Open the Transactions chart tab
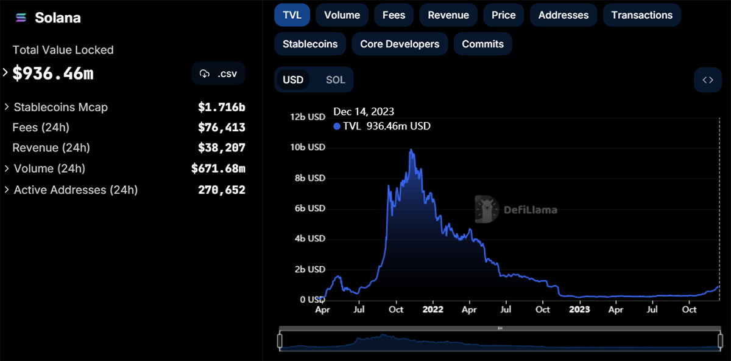Viewport: 731px width, 361px height. click(642, 15)
